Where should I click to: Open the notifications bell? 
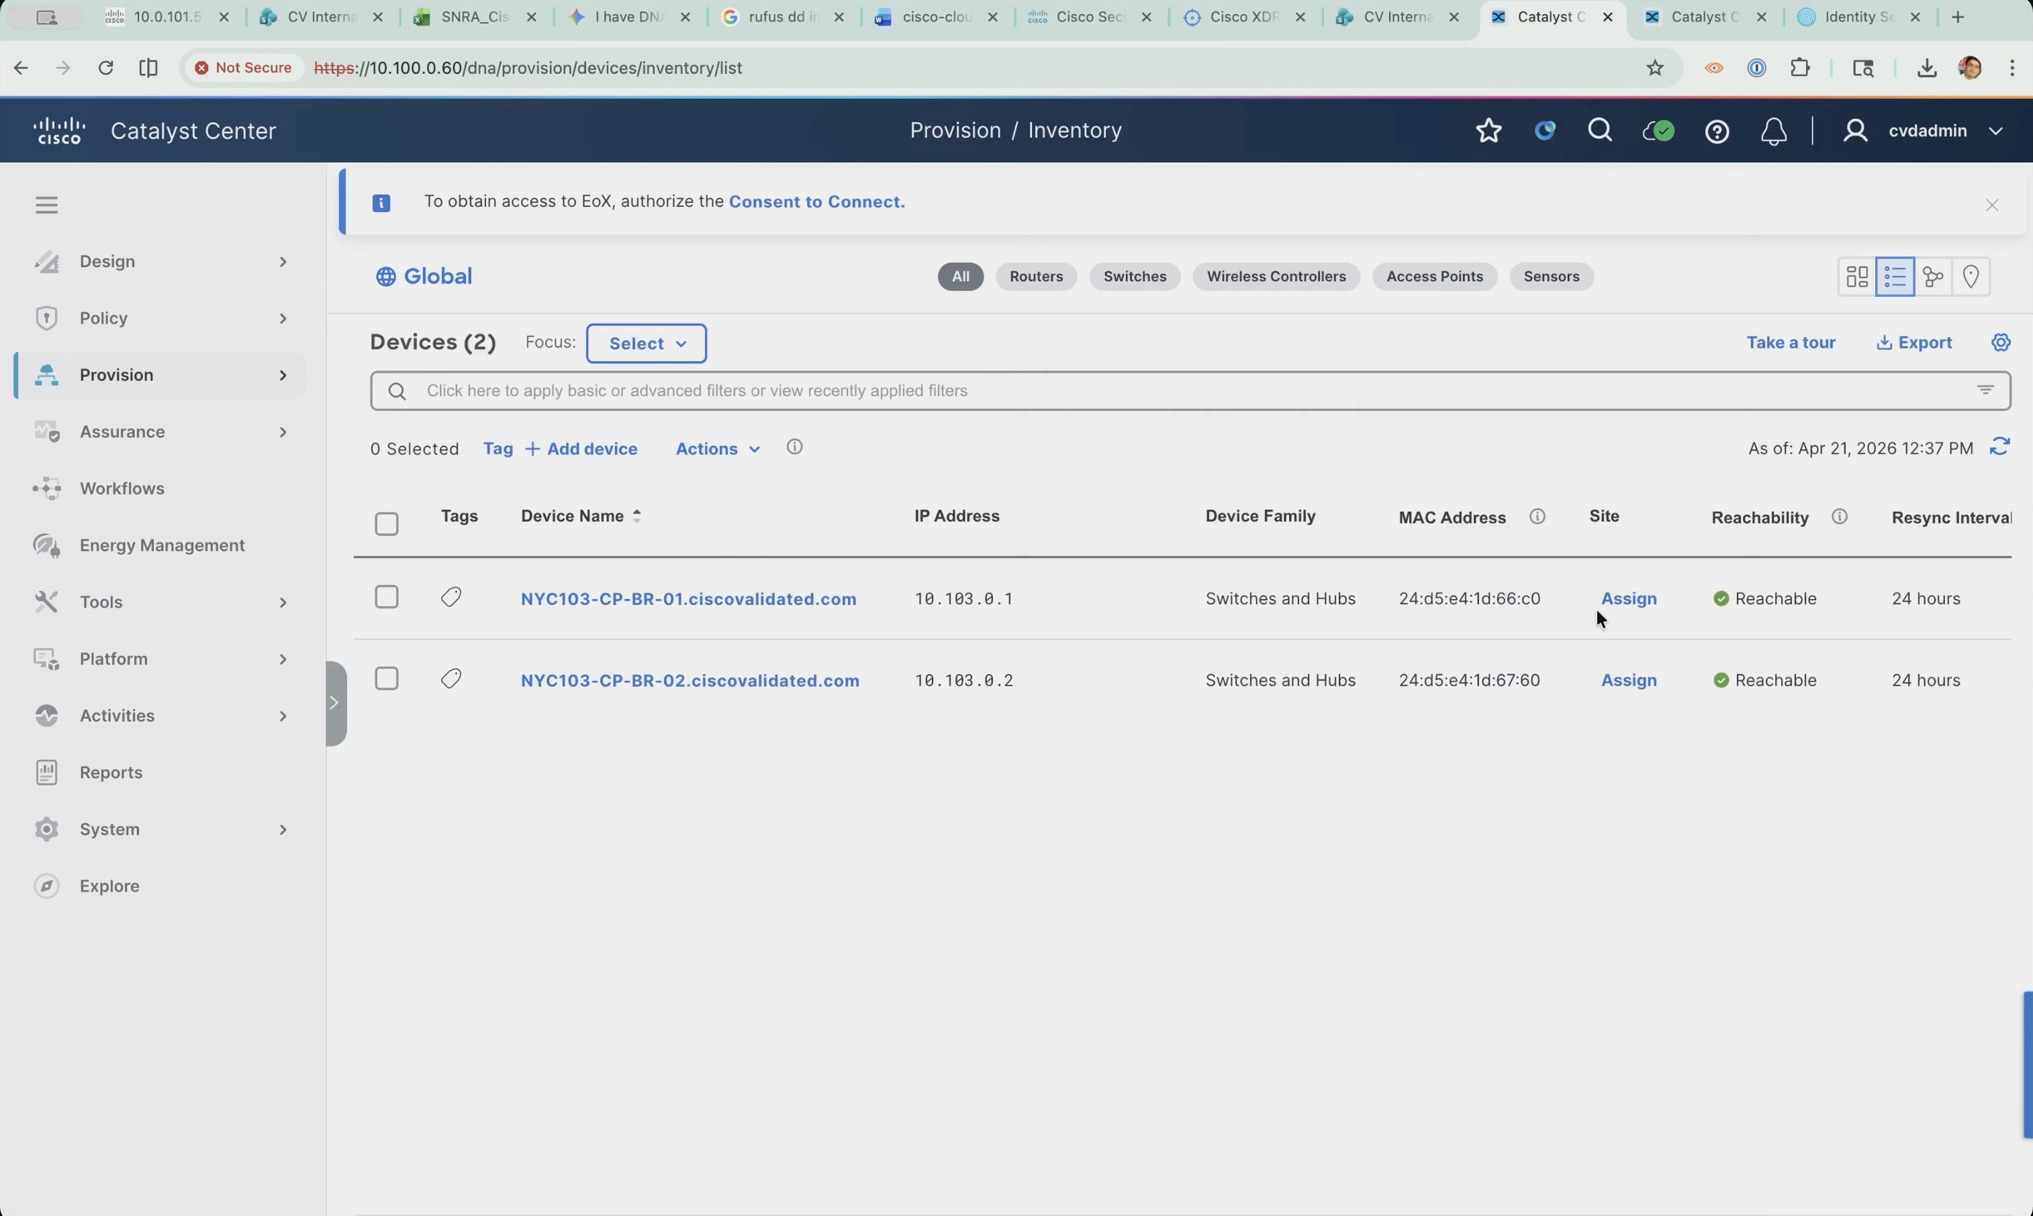[x=1773, y=132]
